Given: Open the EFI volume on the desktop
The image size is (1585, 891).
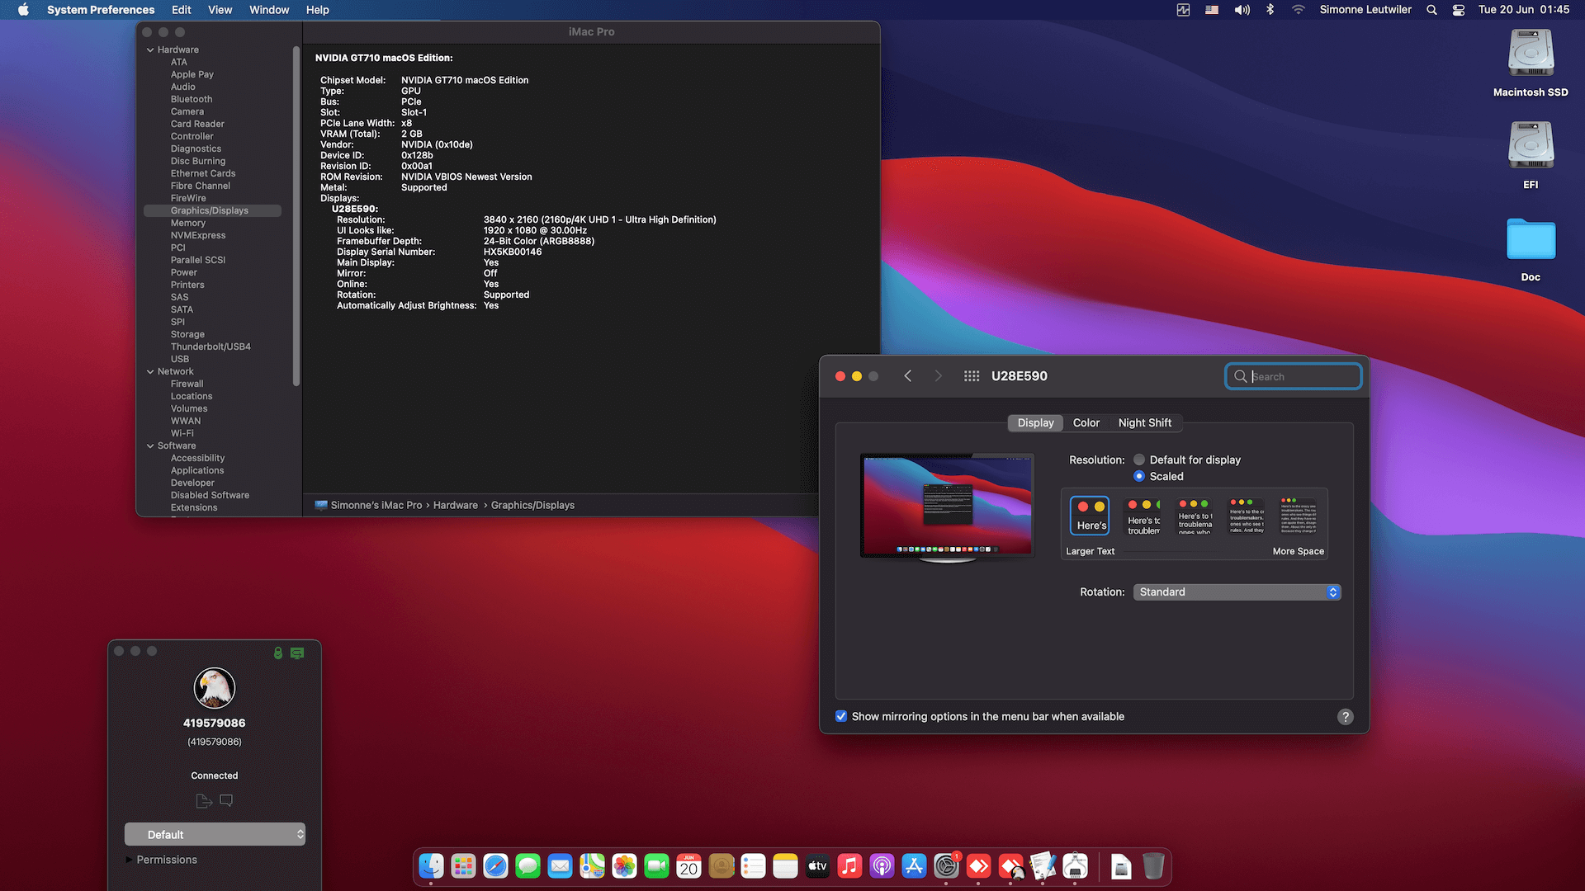Looking at the screenshot, I should pos(1531,156).
